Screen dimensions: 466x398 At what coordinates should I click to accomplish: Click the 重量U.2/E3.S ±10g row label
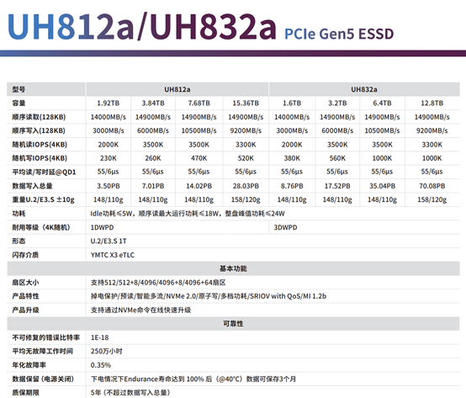pyautogui.click(x=43, y=199)
